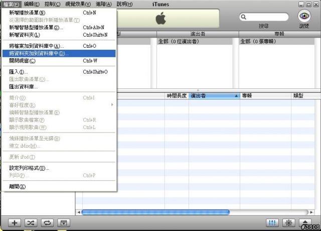Select 全部 (0 張專輯) in browser
This screenshot has height=231, width=321.
click(x=276, y=42)
